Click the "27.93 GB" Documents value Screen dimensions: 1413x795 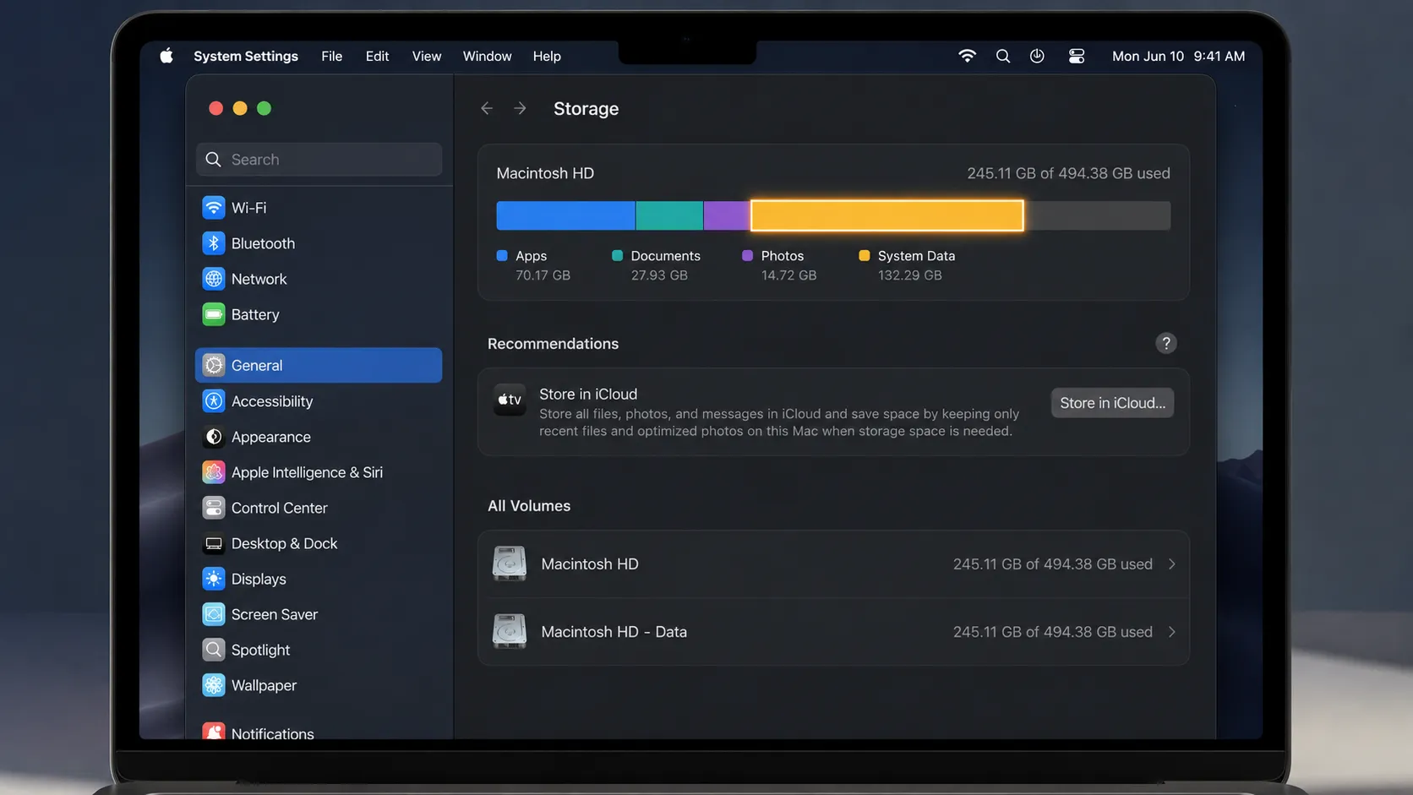[659, 275]
